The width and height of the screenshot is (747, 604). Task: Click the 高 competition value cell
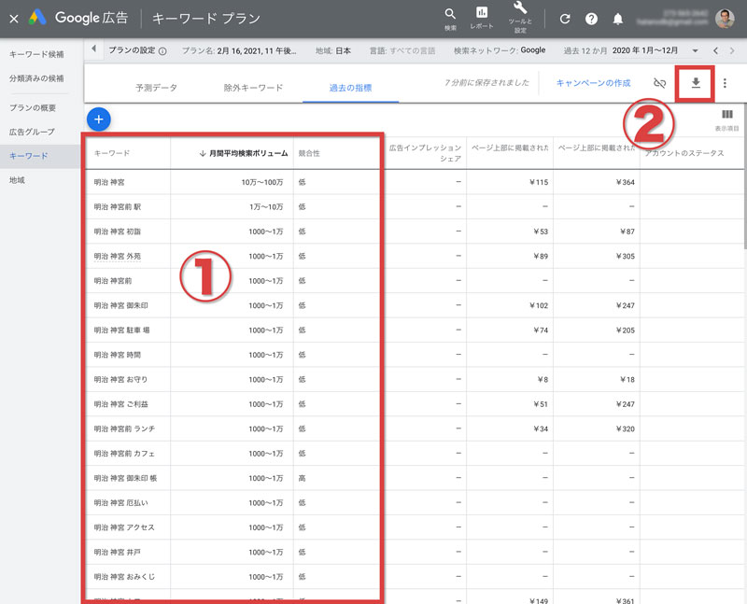302,478
